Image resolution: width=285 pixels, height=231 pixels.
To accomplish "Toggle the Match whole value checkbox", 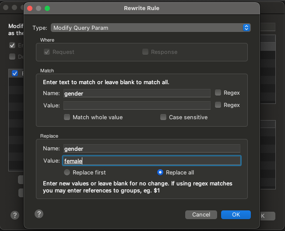I will click(67, 117).
